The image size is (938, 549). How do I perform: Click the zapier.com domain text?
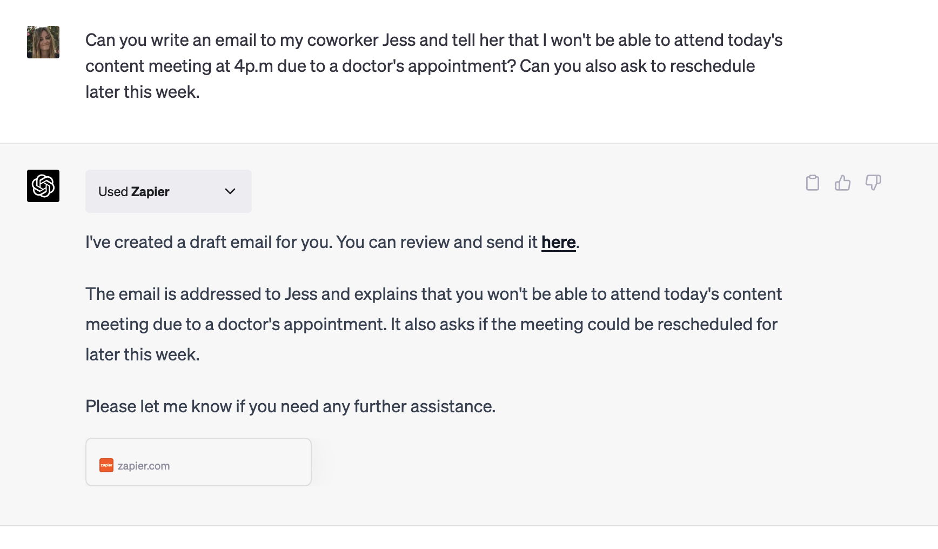144,466
